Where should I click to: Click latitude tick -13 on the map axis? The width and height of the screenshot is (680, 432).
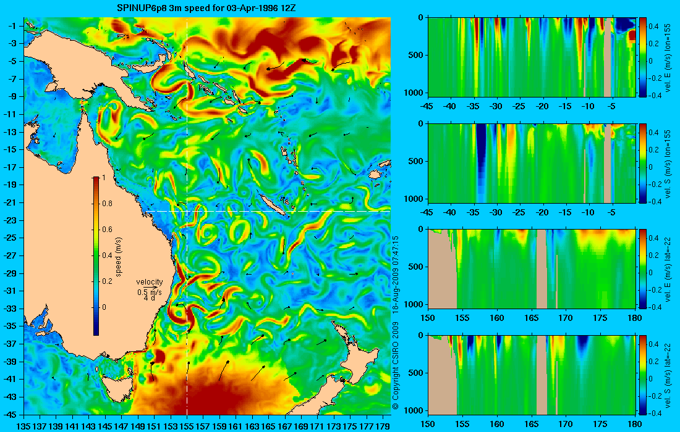[11, 132]
